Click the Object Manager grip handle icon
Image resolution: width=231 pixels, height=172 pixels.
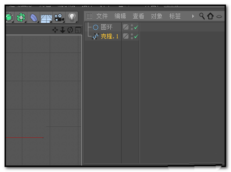coord(89,16)
